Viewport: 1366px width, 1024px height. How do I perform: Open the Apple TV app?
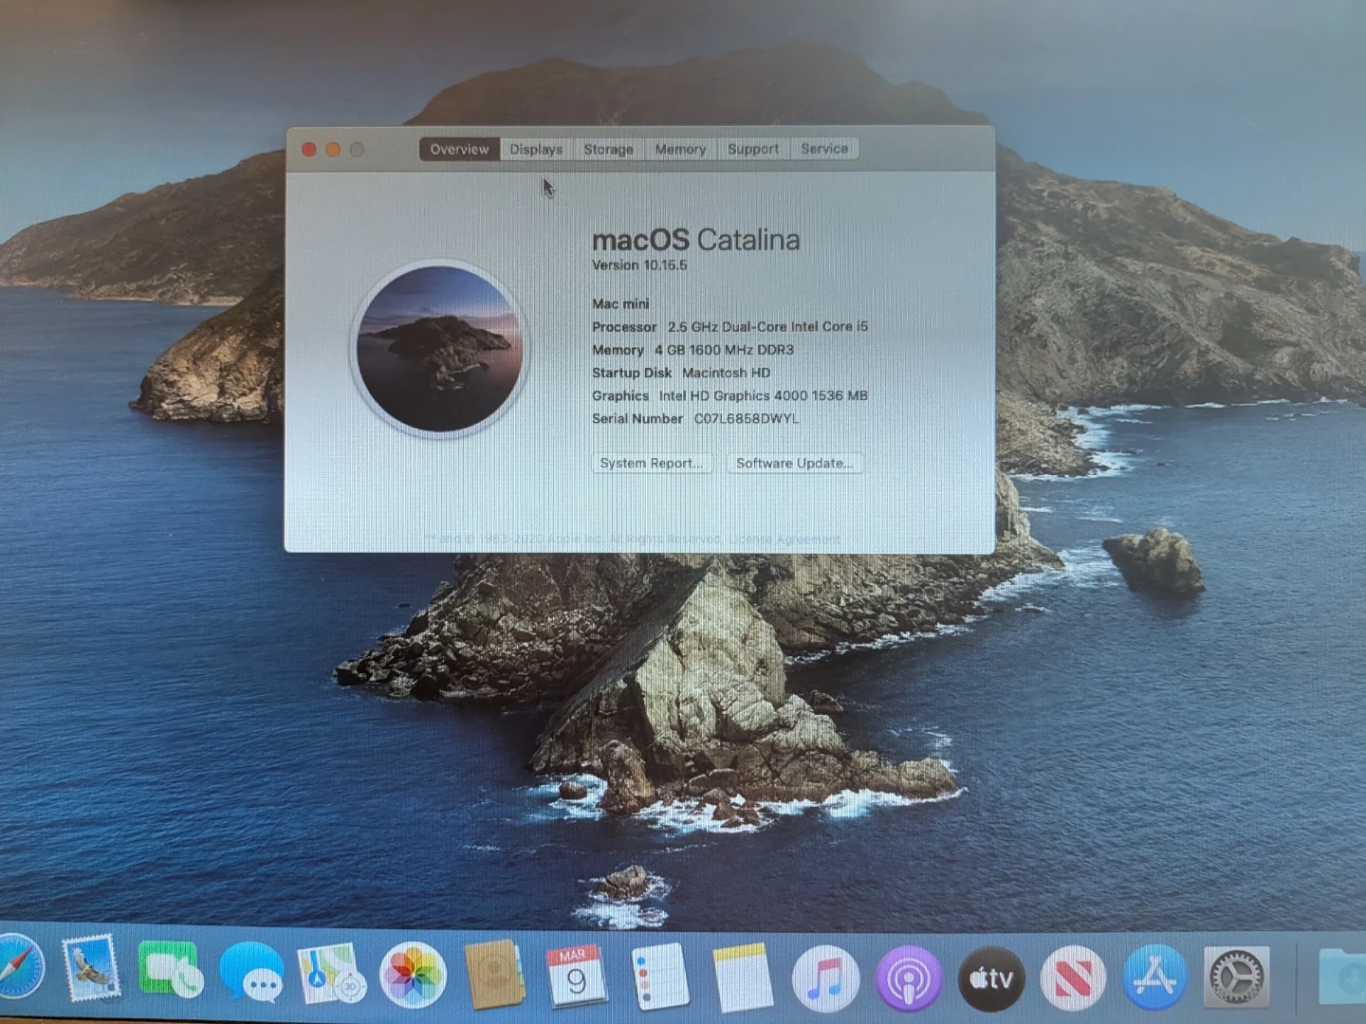[x=991, y=978]
